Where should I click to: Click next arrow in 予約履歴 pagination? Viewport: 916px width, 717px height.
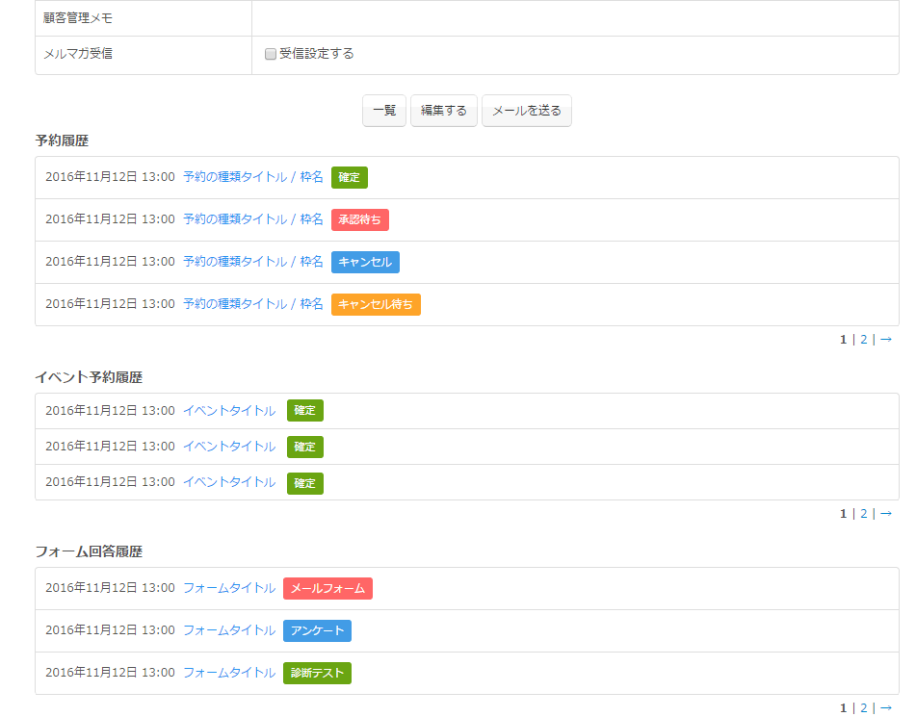coord(885,339)
